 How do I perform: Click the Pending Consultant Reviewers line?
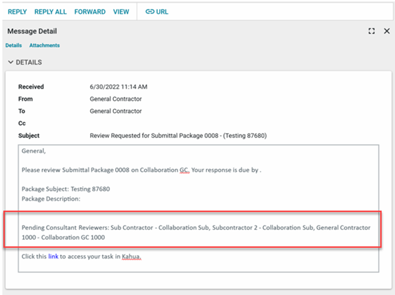195,228
